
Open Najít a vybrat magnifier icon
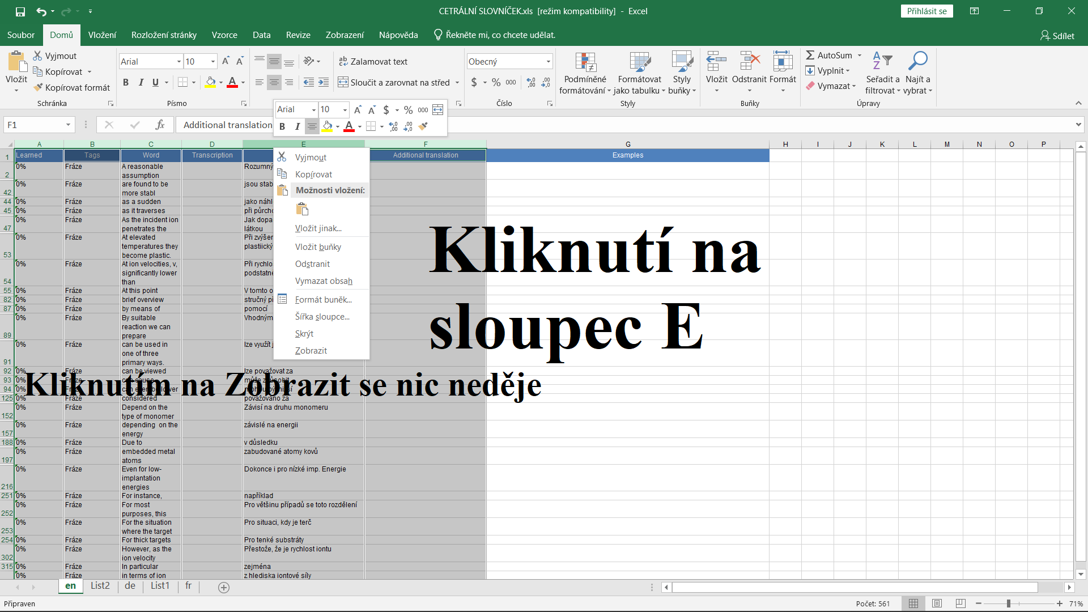917,61
